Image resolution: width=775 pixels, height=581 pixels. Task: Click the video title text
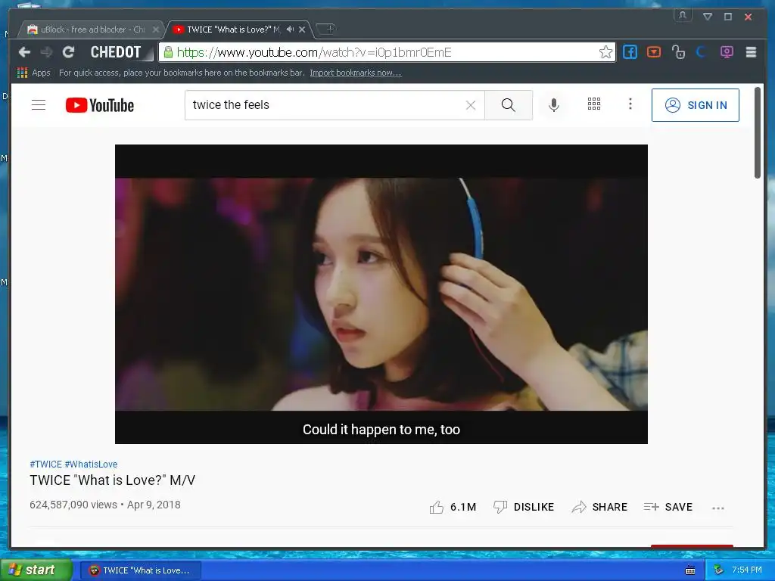tap(112, 480)
